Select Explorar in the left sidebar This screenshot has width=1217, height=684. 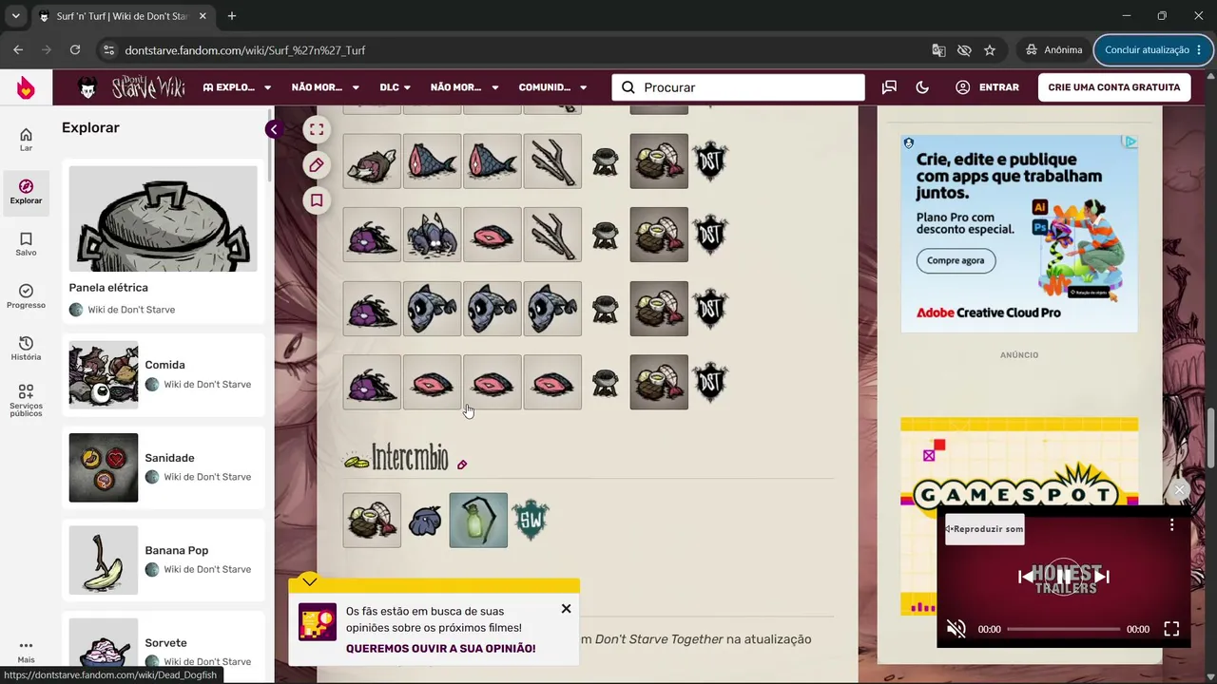26,192
